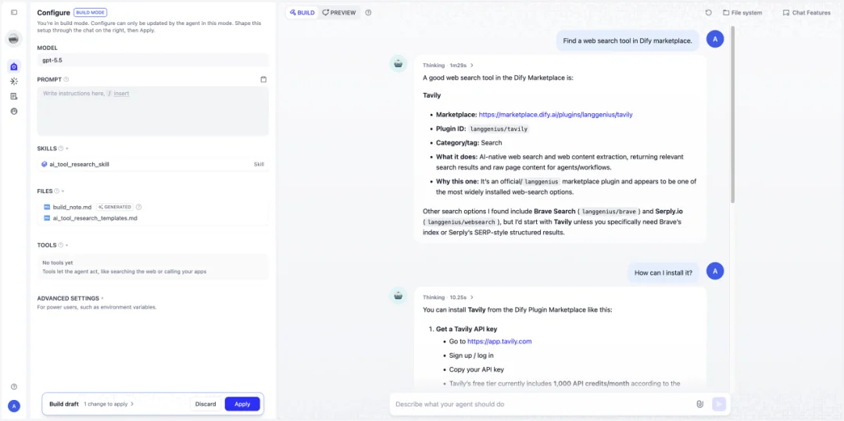Click the help icon beside GENERATED badge
This screenshot has width=844, height=421.
click(139, 207)
